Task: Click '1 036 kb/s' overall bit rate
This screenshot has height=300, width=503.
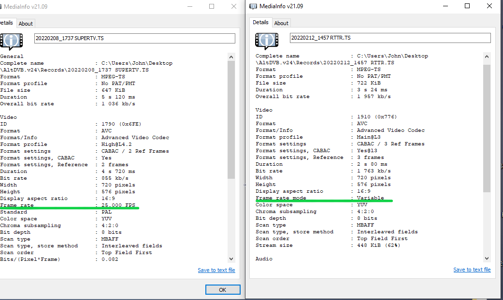Action: point(118,104)
